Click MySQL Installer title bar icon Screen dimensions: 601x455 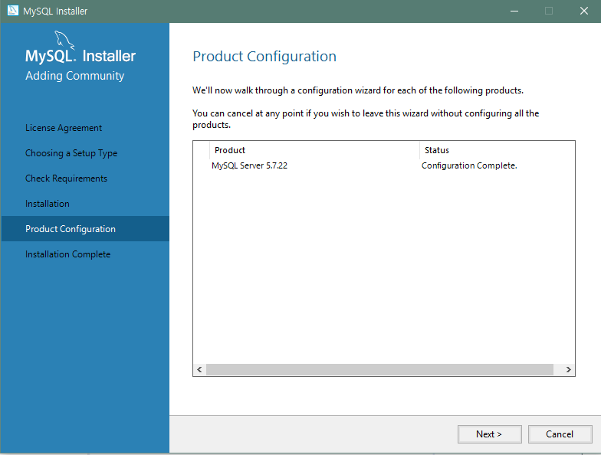pos(12,11)
